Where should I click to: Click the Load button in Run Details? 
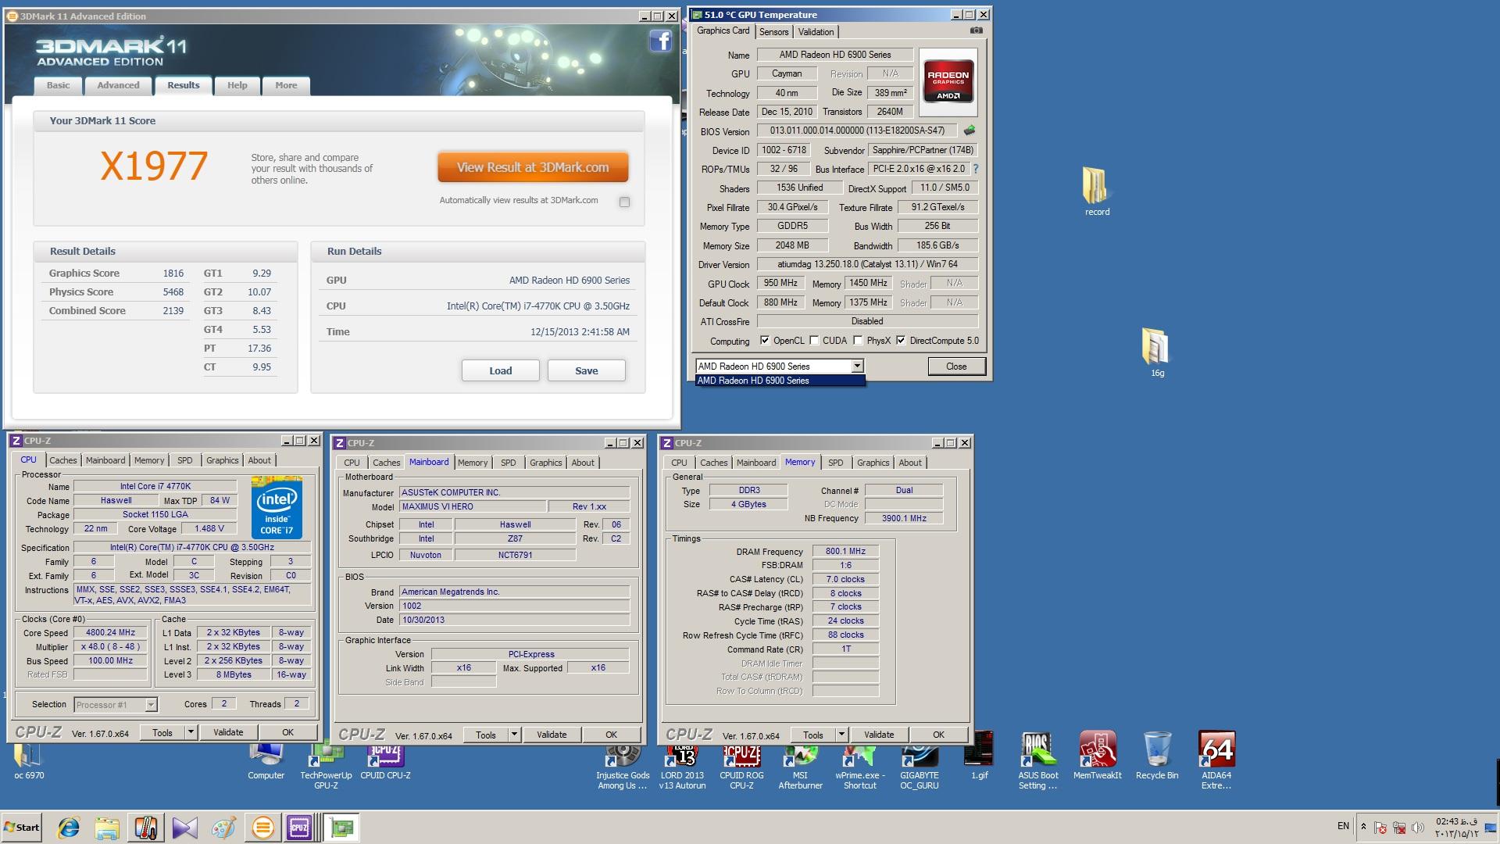pyautogui.click(x=500, y=370)
